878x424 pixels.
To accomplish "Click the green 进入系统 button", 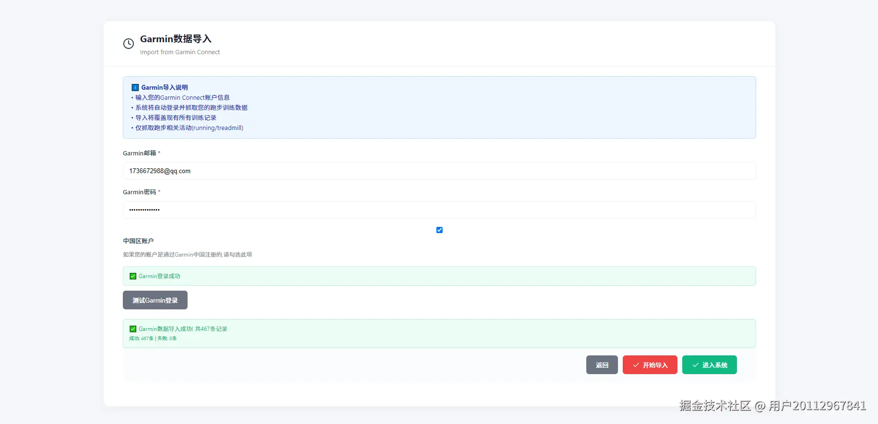I will point(710,365).
